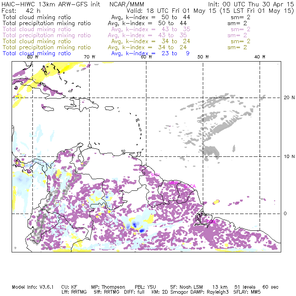Click the 'NCAR/MMM' header text
Image resolution: width=296 pixels, height=296 pixels.
pos(127,4)
